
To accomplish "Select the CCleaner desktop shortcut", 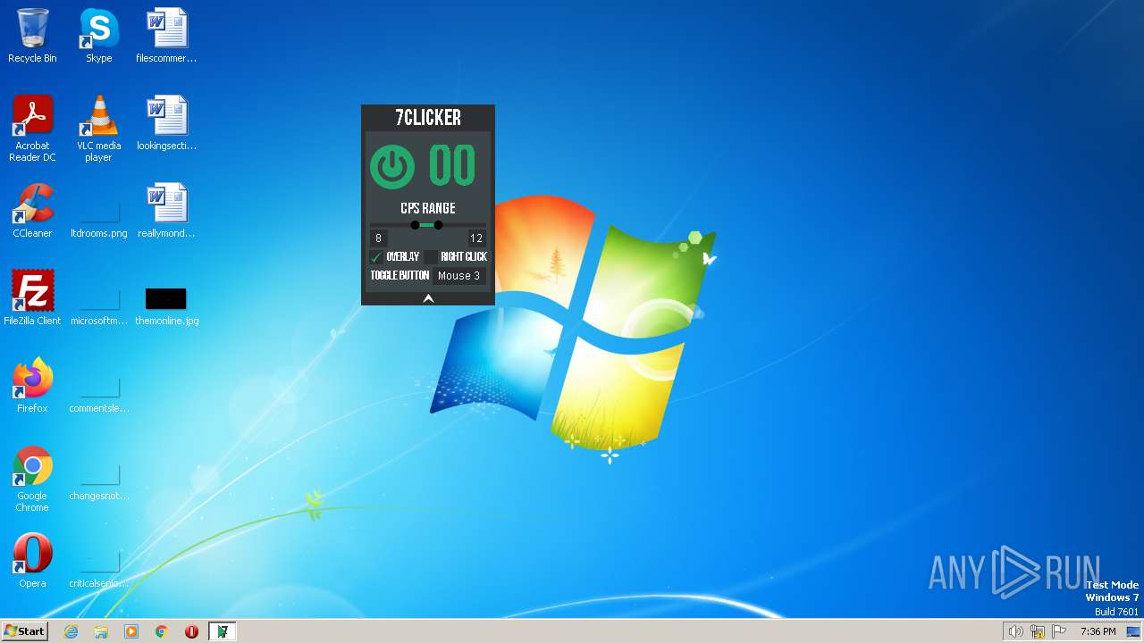I will pyautogui.click(x=32, y=211).
